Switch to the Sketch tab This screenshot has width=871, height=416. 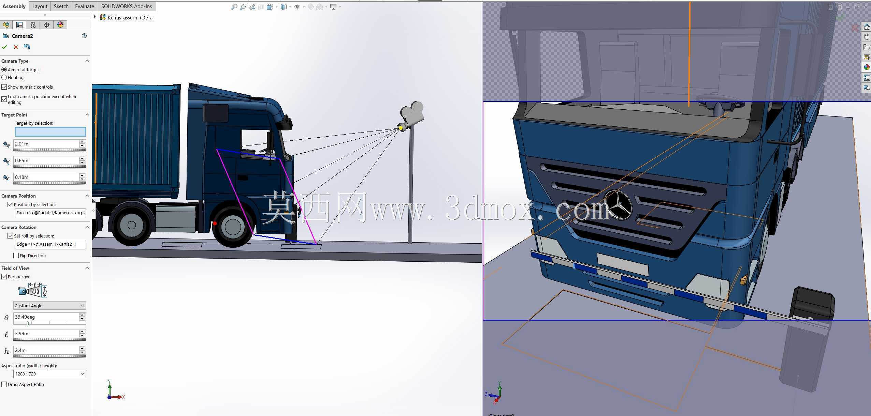coord(61,6)
